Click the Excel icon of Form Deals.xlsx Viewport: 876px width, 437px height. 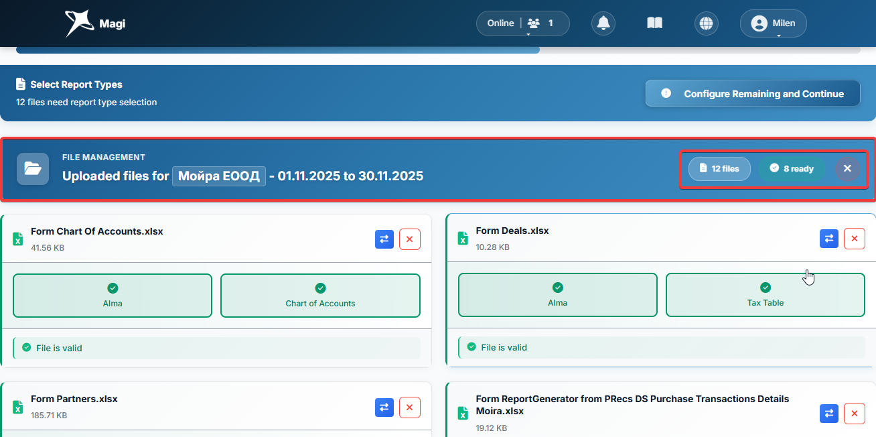(463, 239)
